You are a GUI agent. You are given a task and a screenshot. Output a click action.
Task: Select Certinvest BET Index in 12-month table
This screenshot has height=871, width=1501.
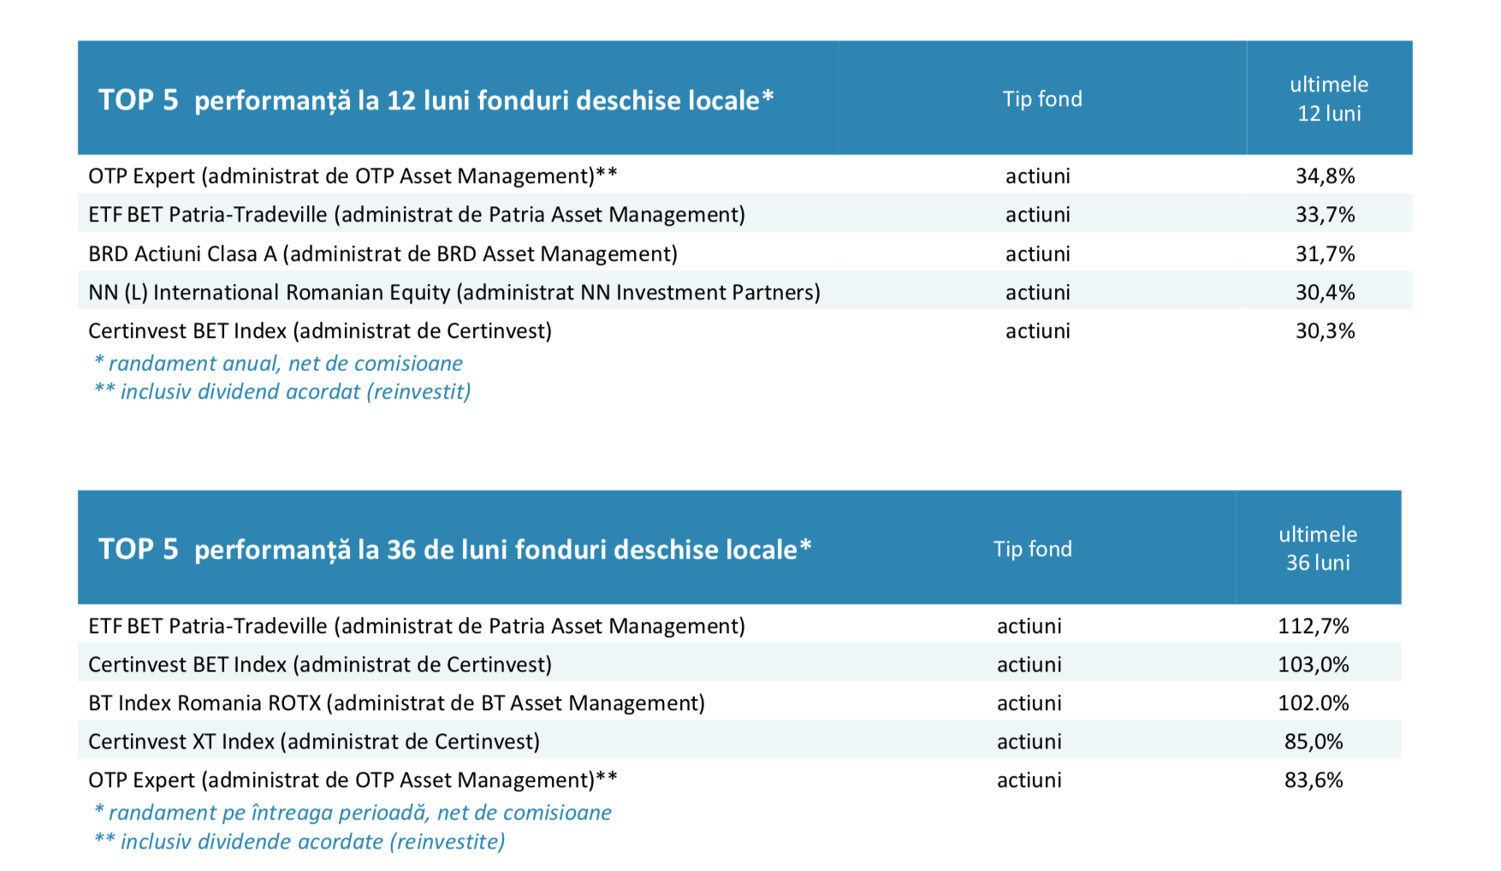coord(745,330)
